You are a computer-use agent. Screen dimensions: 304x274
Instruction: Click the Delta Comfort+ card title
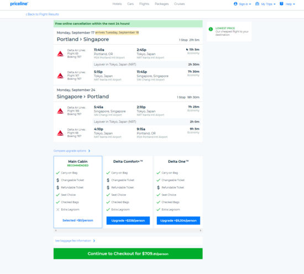[128, 162]
